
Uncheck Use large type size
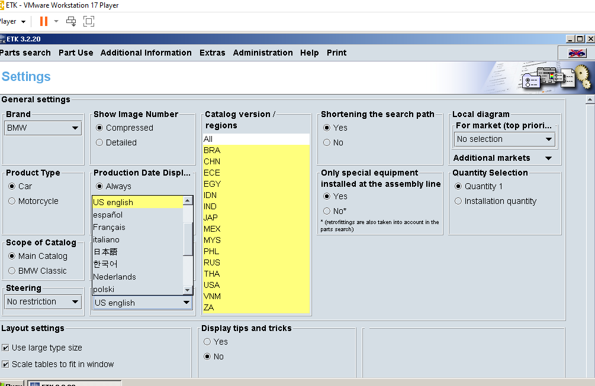[5, 348]
